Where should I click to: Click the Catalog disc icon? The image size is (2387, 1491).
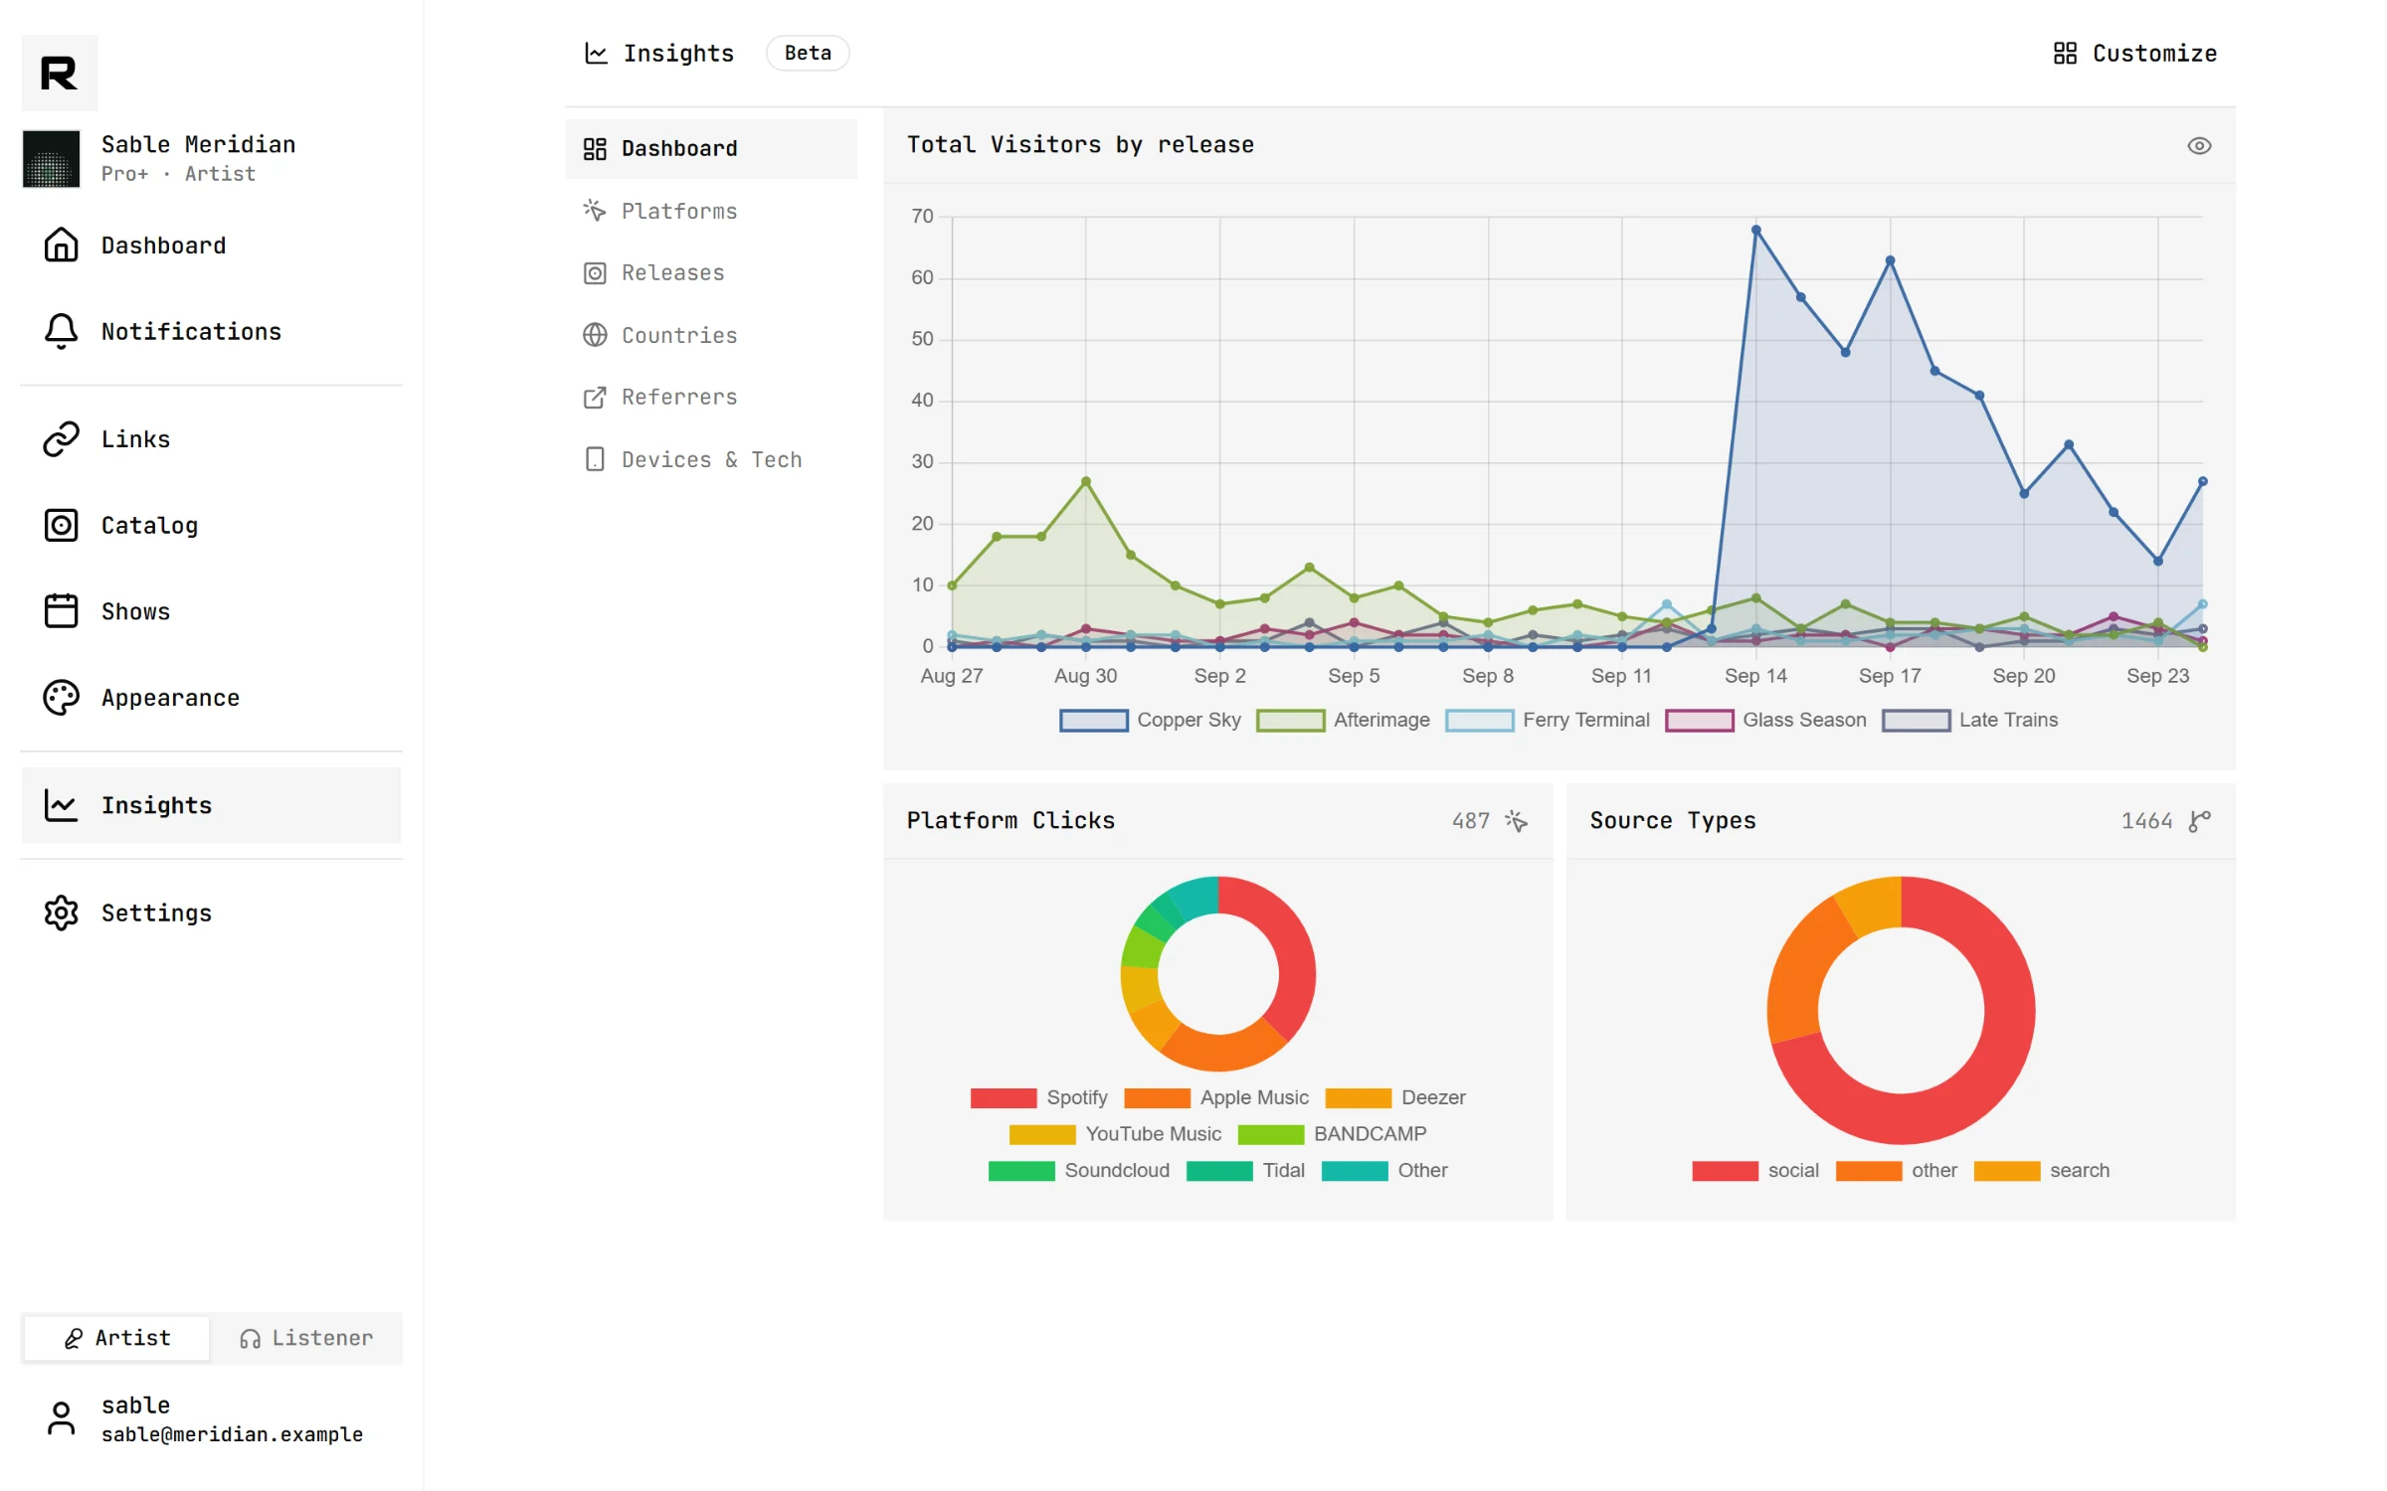point(61,525)
